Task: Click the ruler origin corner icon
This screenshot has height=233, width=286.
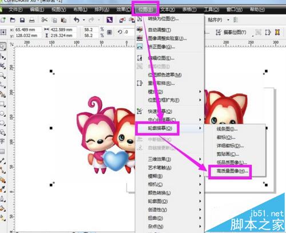Action: point(11,44)
